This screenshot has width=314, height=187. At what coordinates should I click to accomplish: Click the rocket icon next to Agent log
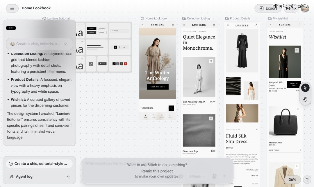pos(12,177)
